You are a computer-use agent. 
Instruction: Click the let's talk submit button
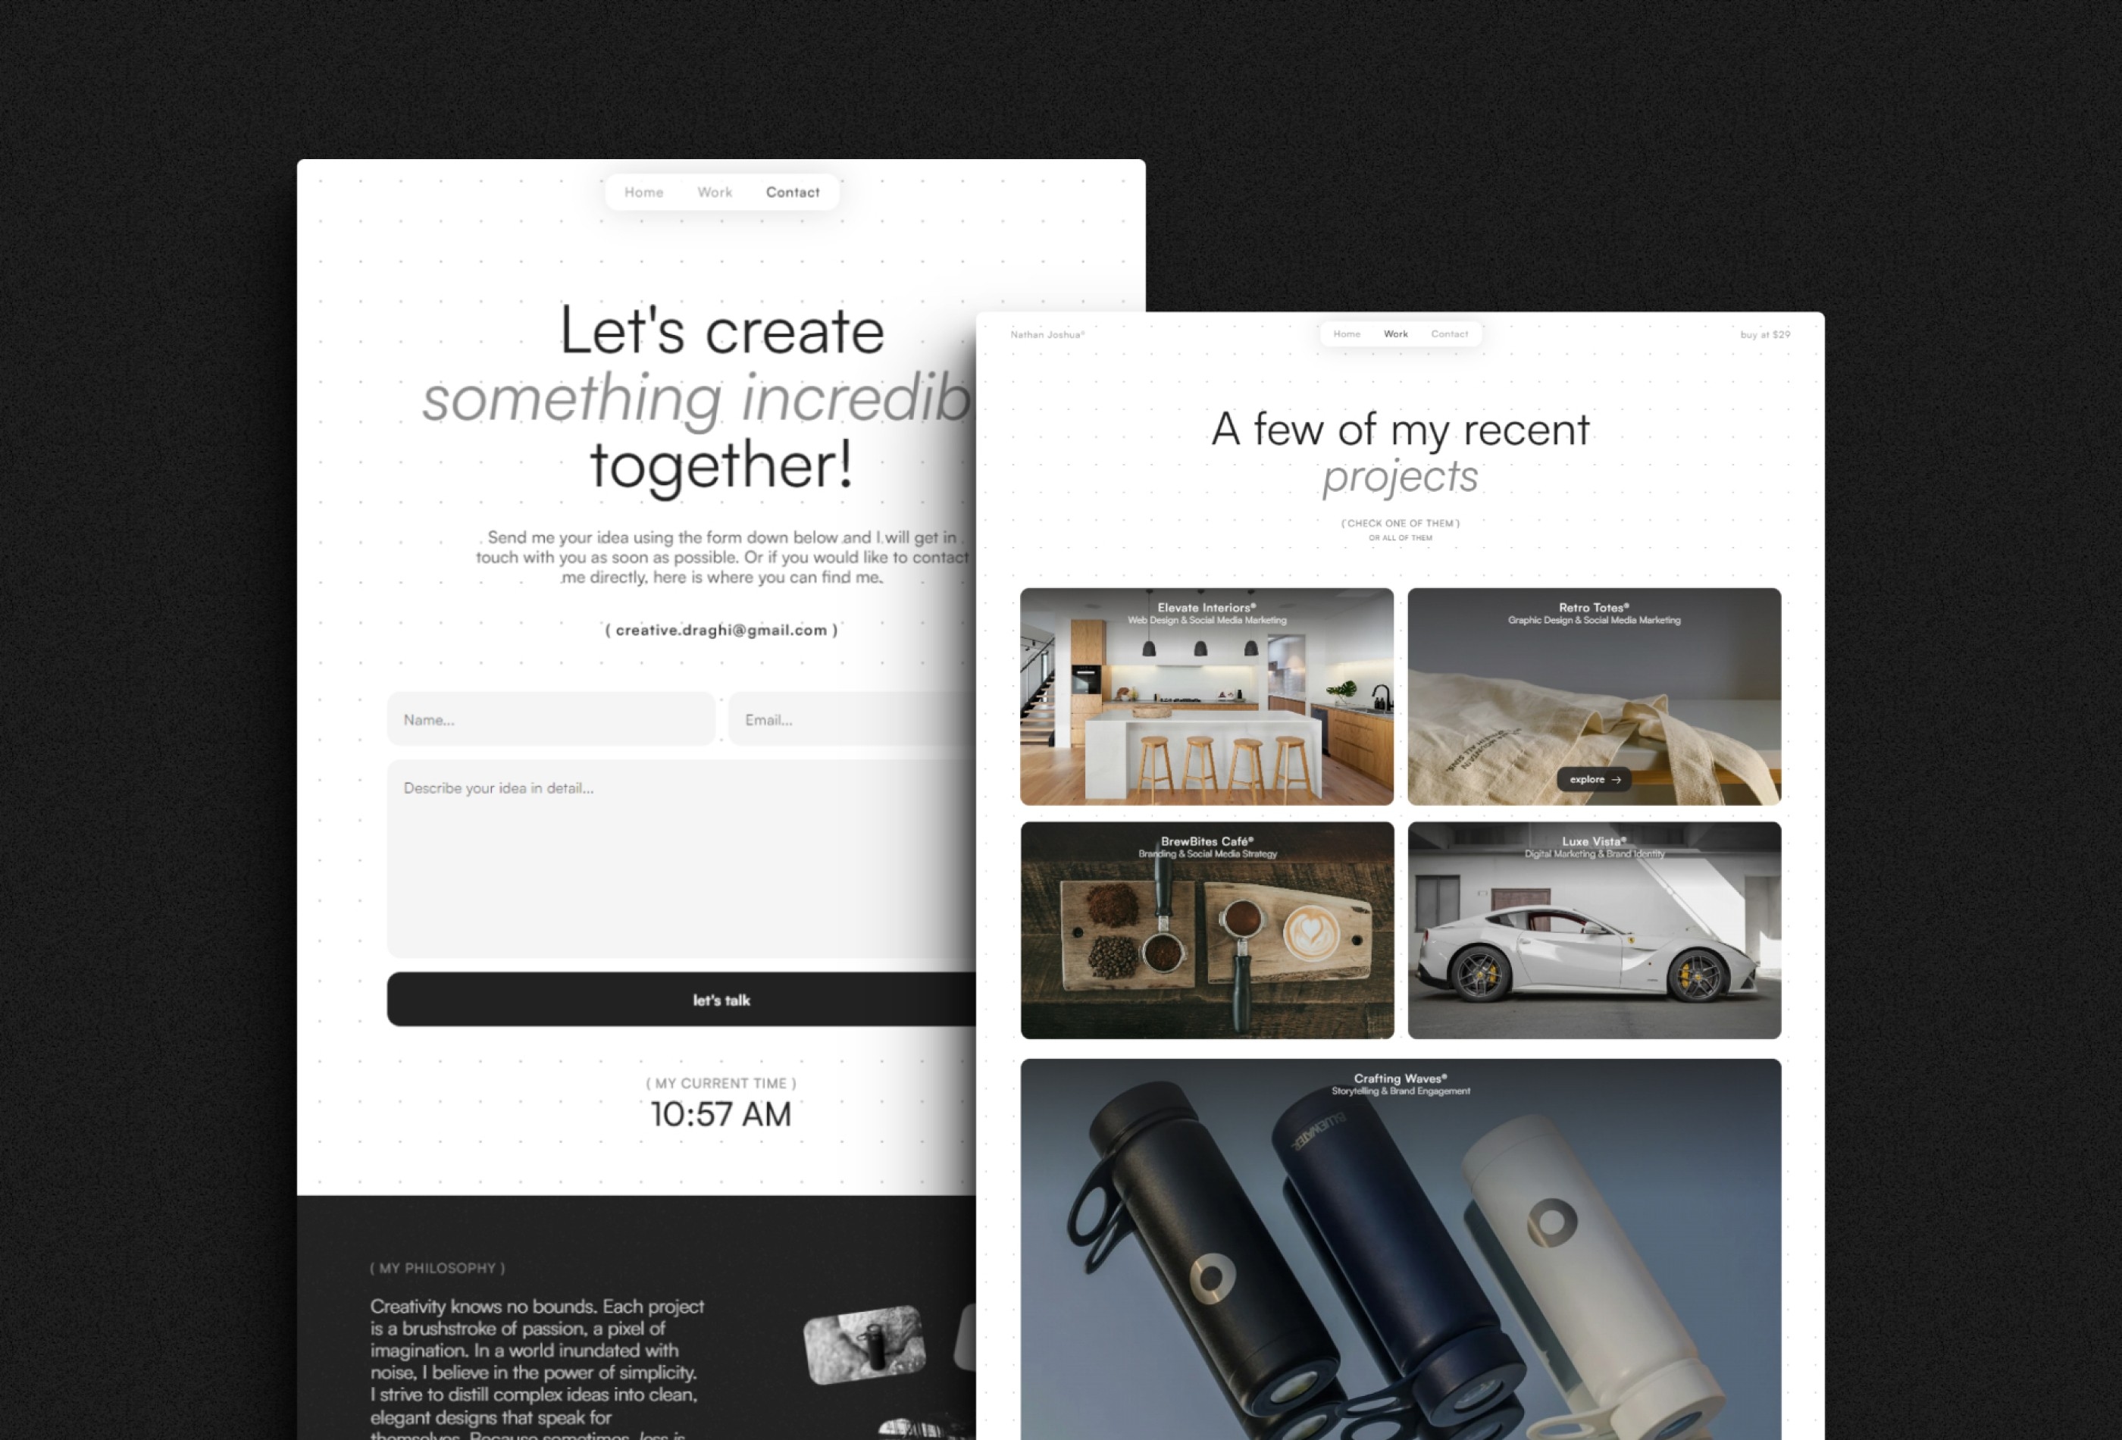pos(721,1000)
